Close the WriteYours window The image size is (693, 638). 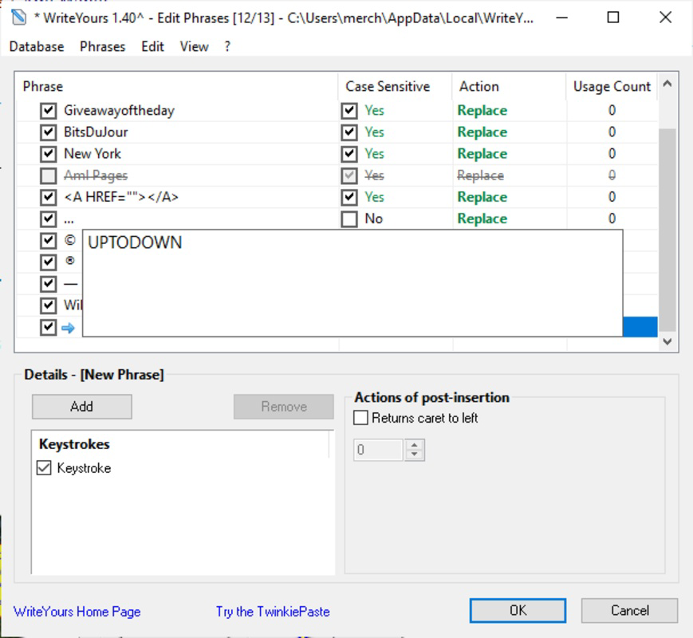[x=665, y=18]
